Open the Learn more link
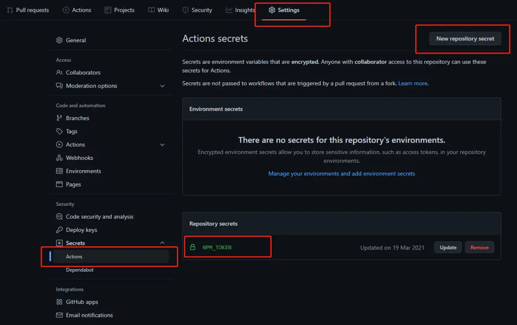Screen dimensions: 517x325 [413, 84]
